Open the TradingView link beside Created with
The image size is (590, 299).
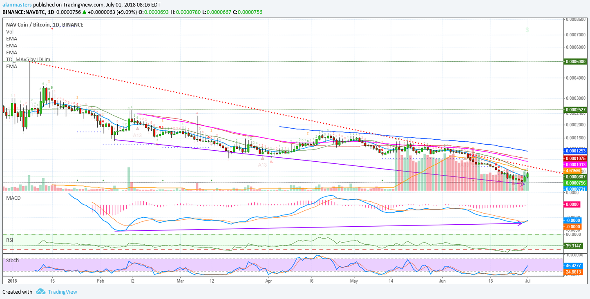coord(63,292)
